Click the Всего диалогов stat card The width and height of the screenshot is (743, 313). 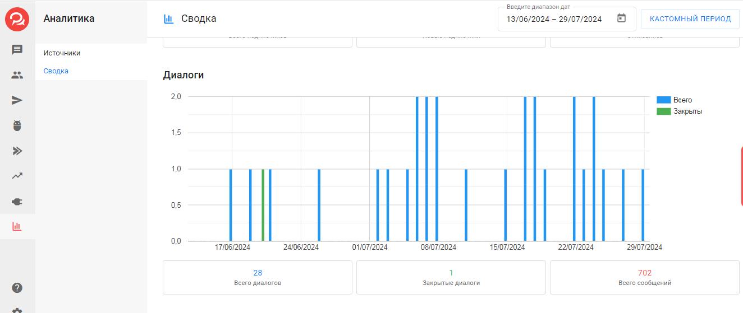(258, 277)
